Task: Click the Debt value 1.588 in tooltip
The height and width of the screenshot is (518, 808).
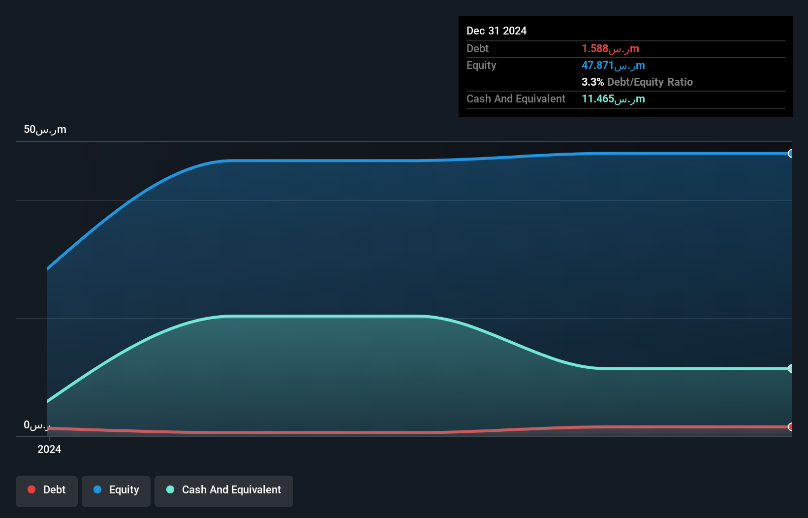Action: click(x=610, y=48)
